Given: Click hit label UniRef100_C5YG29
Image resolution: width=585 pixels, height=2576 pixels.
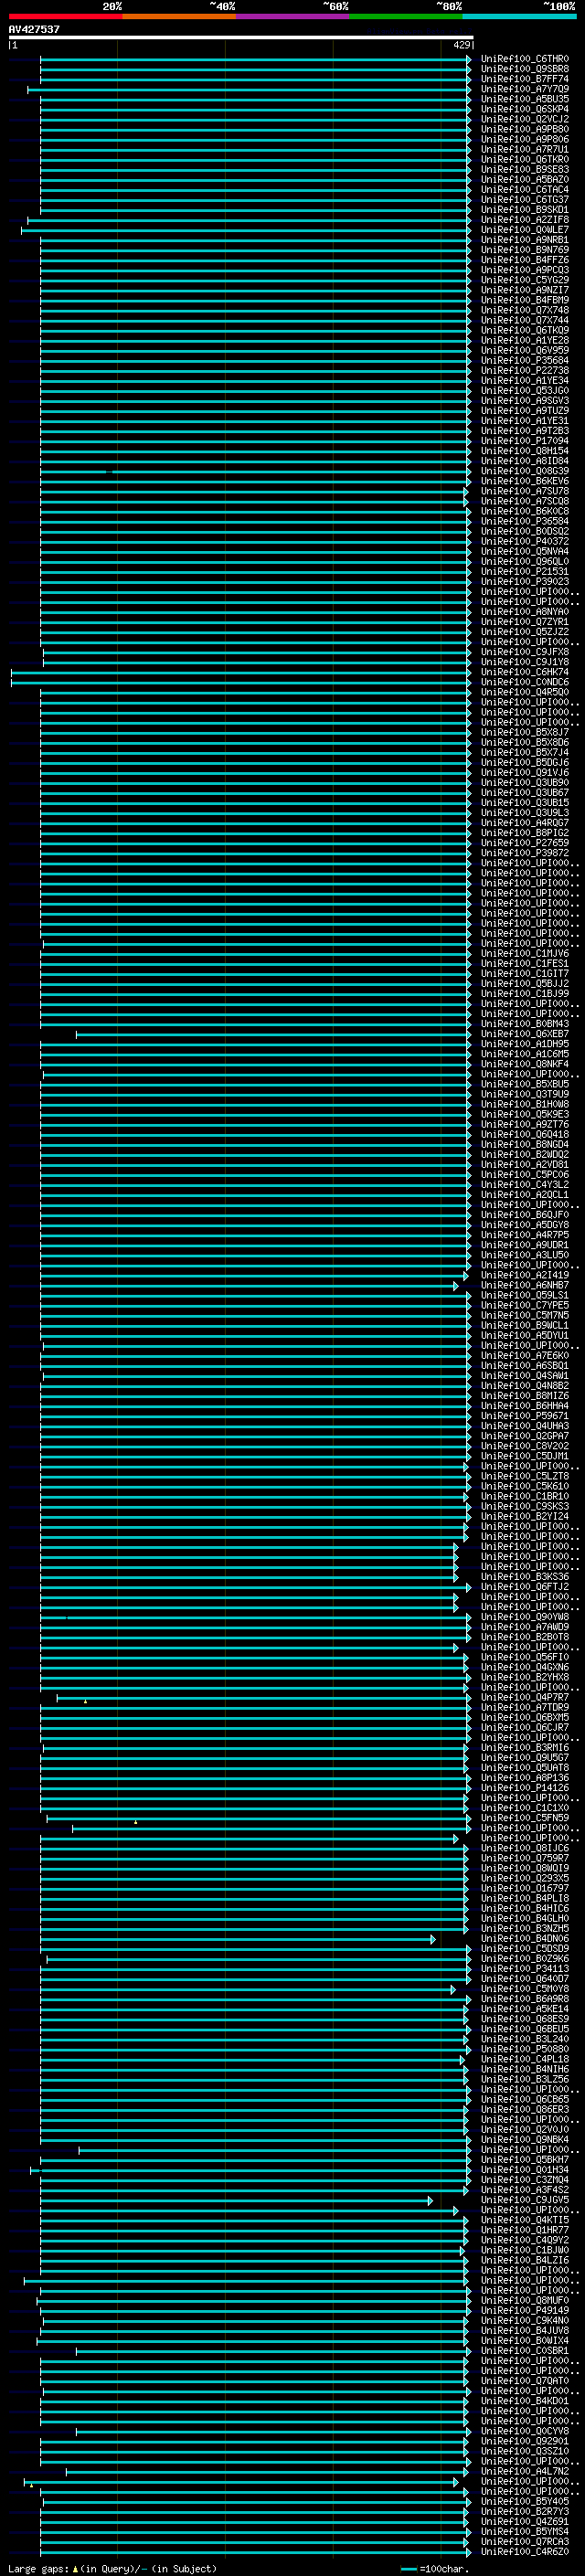Looking at the screenshot, I should (525, 280).
